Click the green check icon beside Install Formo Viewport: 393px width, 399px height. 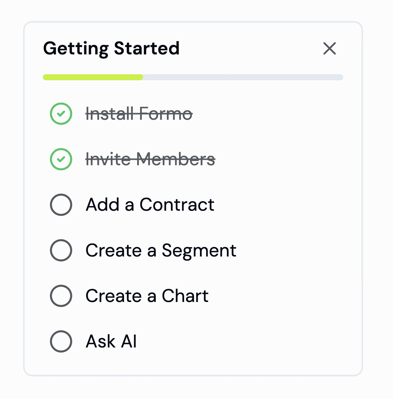(61, 114)
